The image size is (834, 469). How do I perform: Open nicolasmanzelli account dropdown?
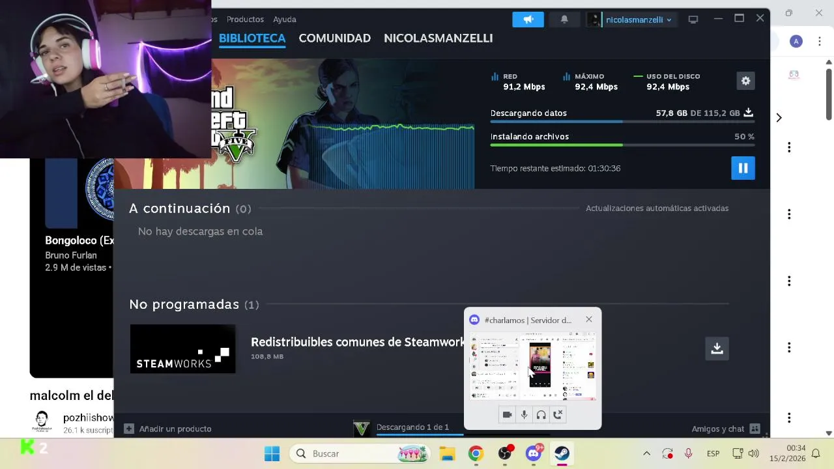pyautogui.click(x=631, y=20)
